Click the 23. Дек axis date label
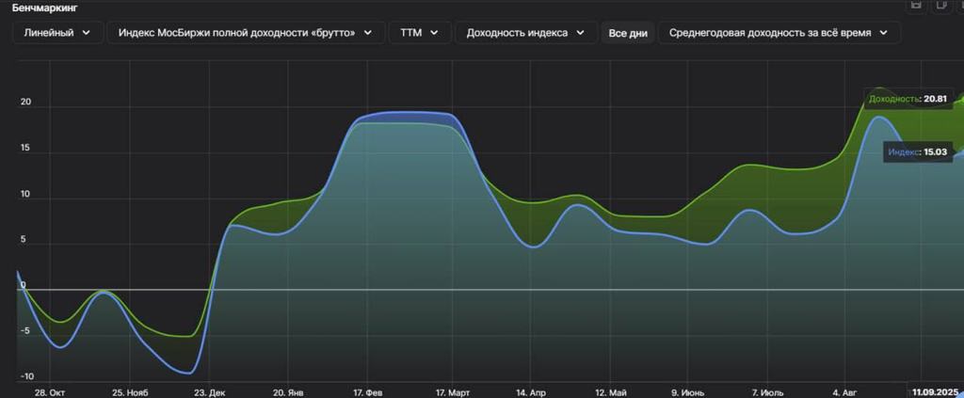Viewport: 964px width, 398px height. click(x=209, y=390)
